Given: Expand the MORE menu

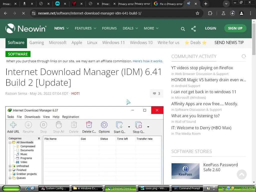Looking at the screenshot, I should pyautogui.click(x=151, y=28).
